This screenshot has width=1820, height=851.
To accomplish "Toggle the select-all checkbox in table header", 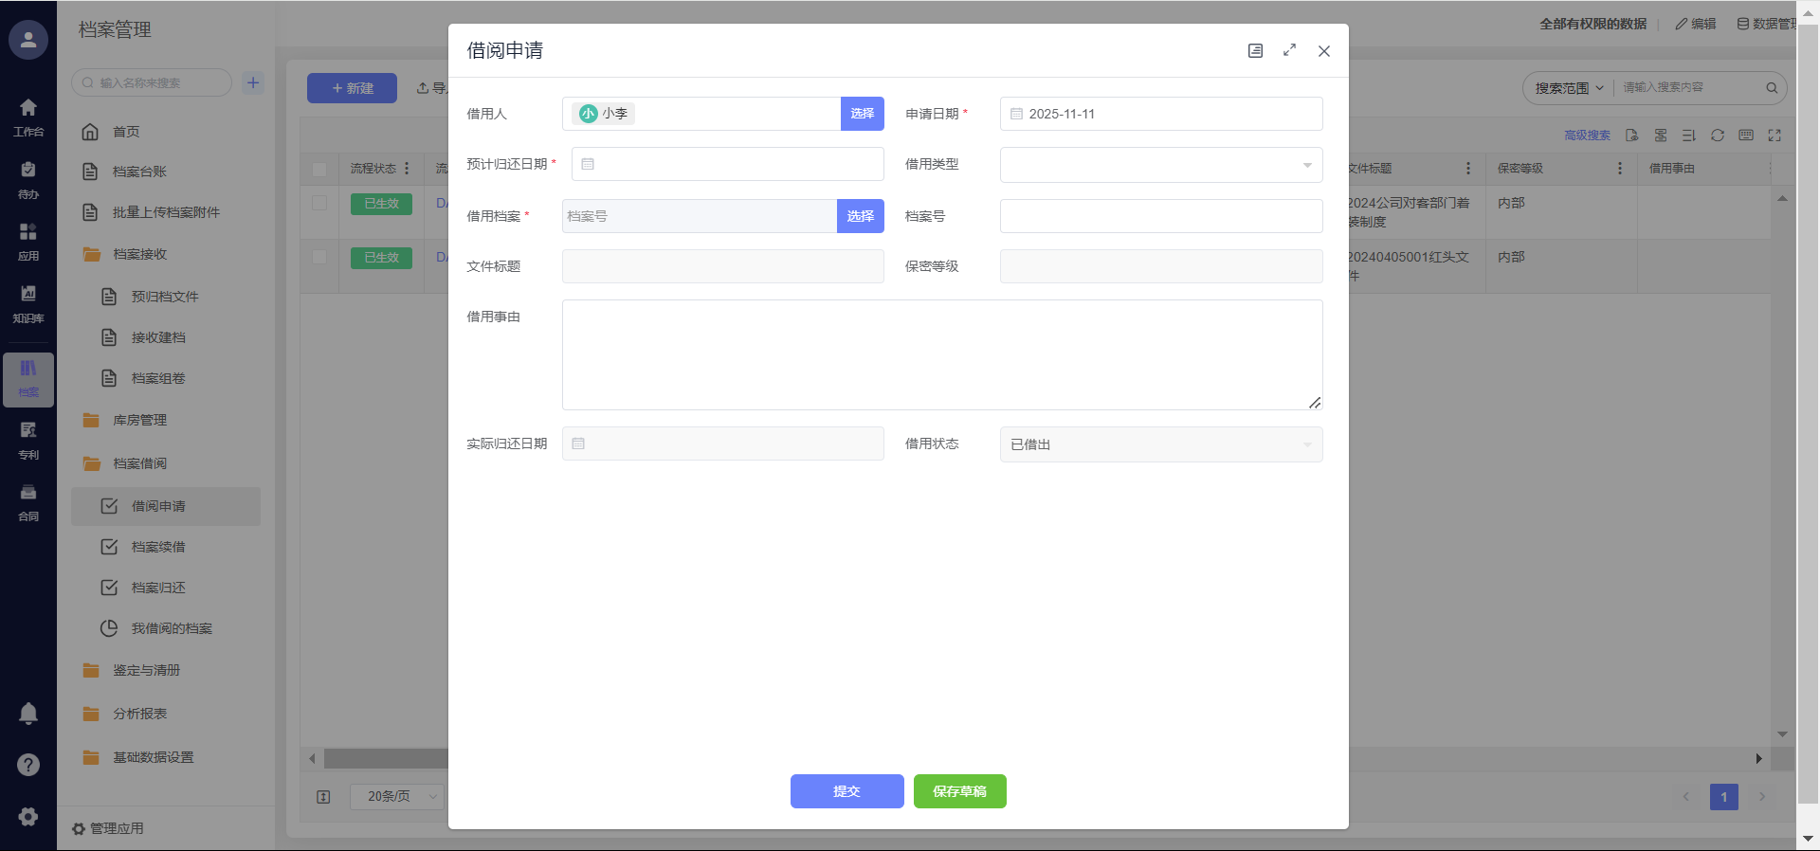I will tap(319, 169).
